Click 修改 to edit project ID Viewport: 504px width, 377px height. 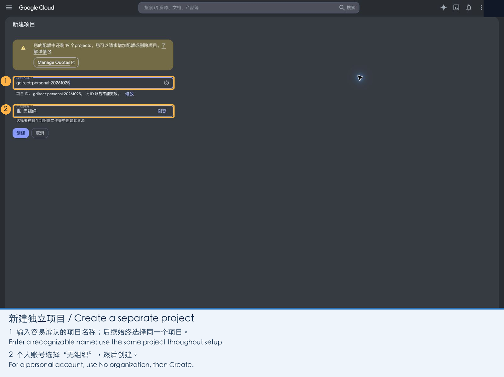pyautogui.click(x=129, y=94)
